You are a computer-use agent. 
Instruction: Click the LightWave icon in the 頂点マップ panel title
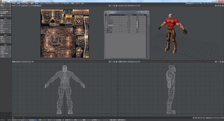coord(106,12)
